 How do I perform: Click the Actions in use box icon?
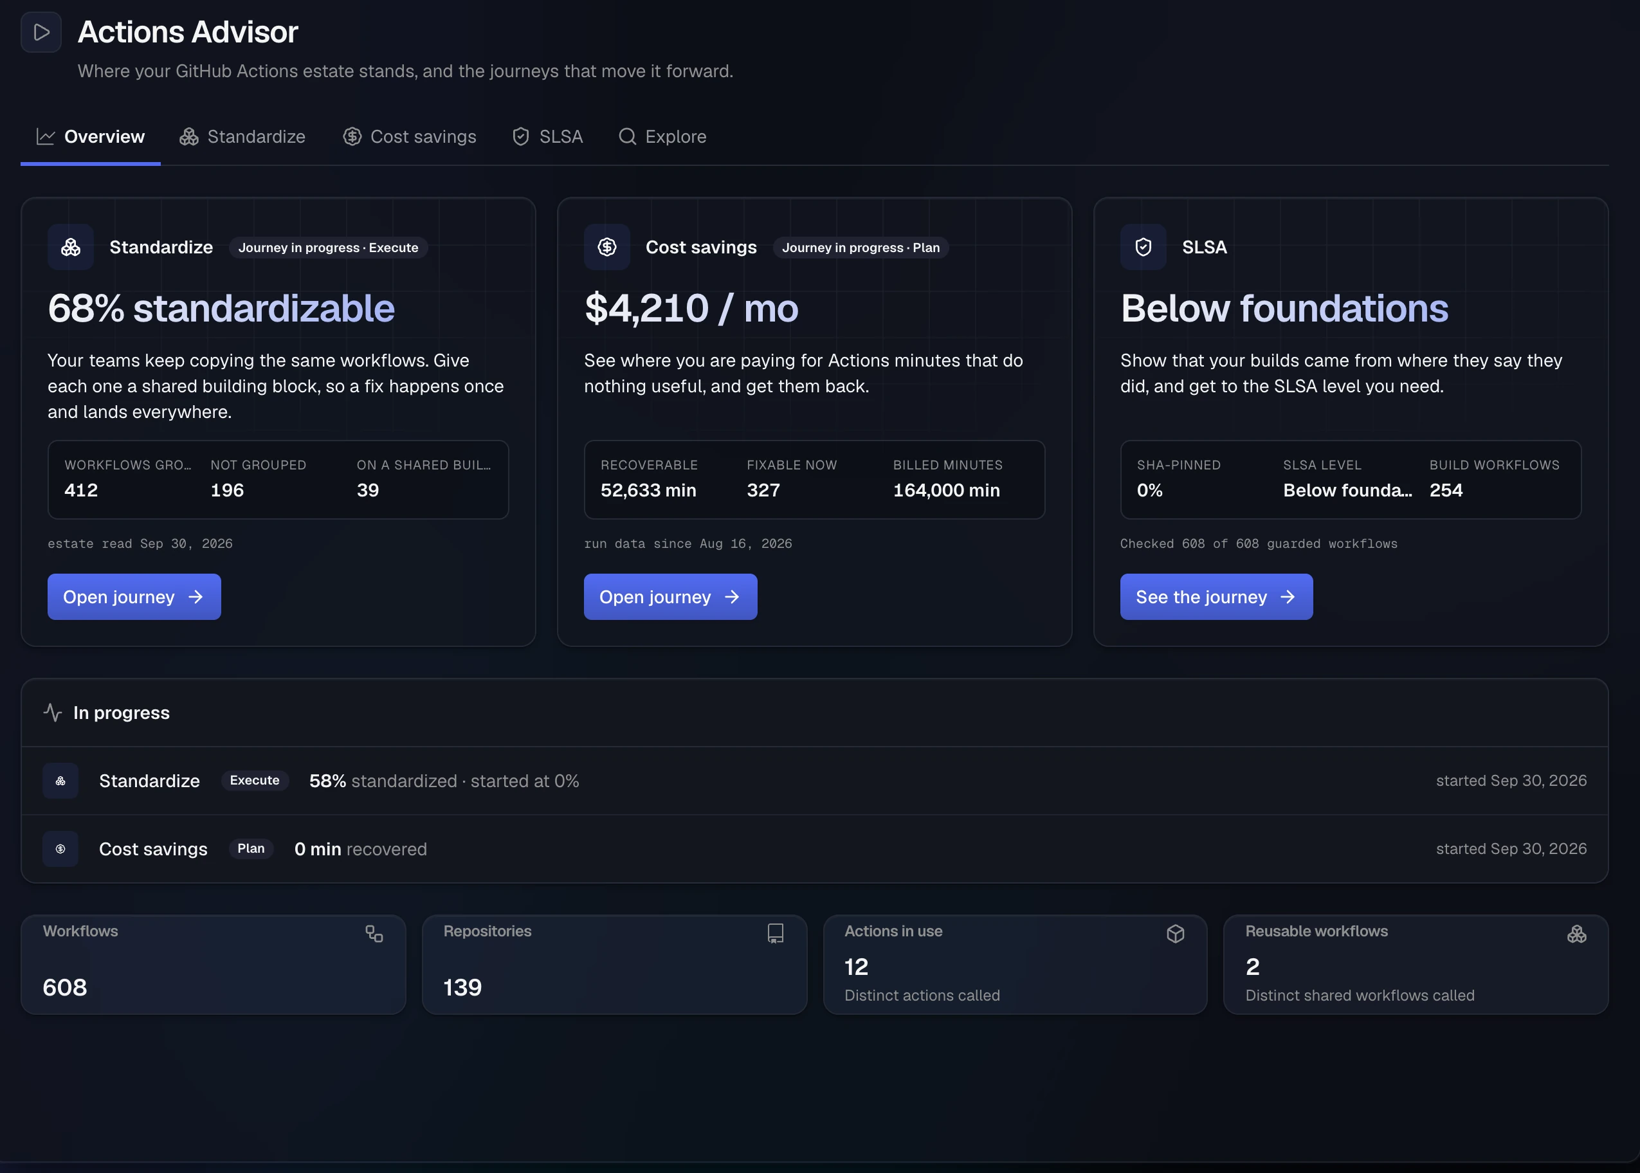(1176, 934)
